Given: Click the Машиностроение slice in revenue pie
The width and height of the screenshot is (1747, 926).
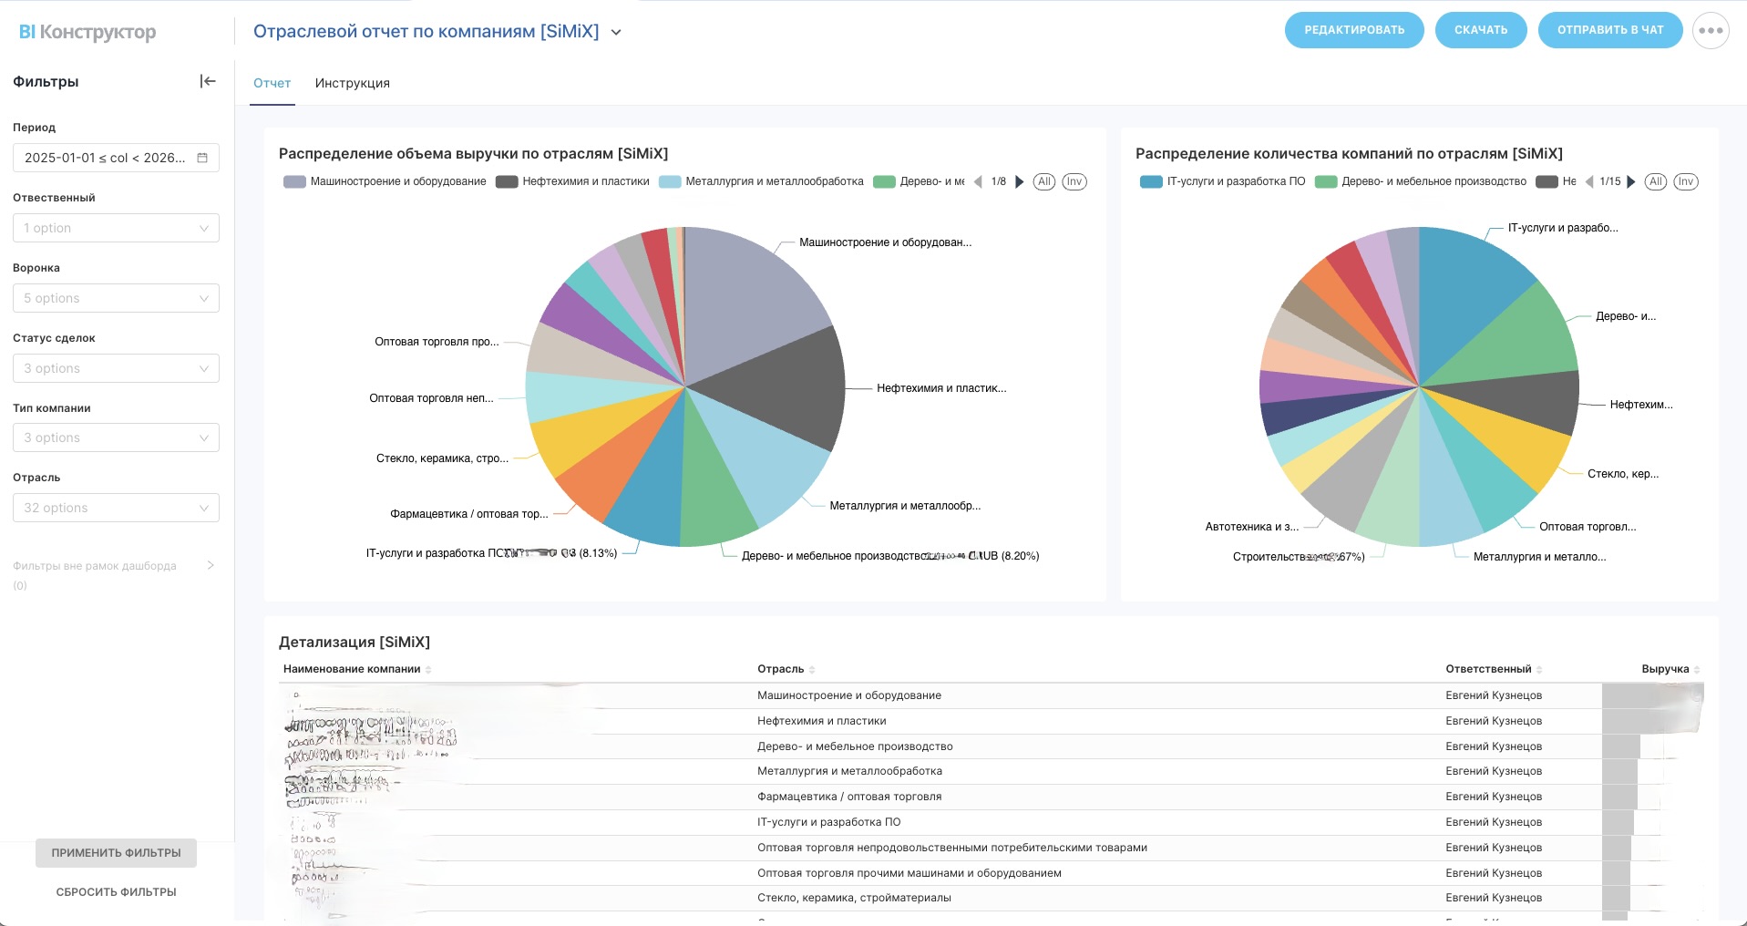Looking at the screenshot, I should pos(747,301).
